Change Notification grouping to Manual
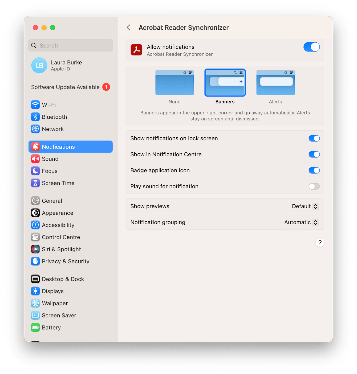This screenshot has height=374, width=357. 301,222
